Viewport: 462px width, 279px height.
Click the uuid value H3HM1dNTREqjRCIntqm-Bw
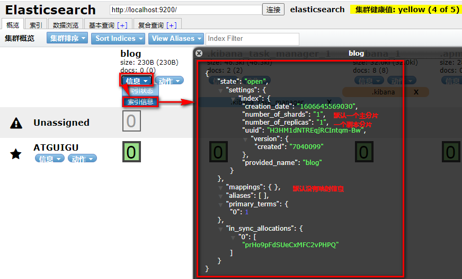pyautogui.click(x=315, y=130)
